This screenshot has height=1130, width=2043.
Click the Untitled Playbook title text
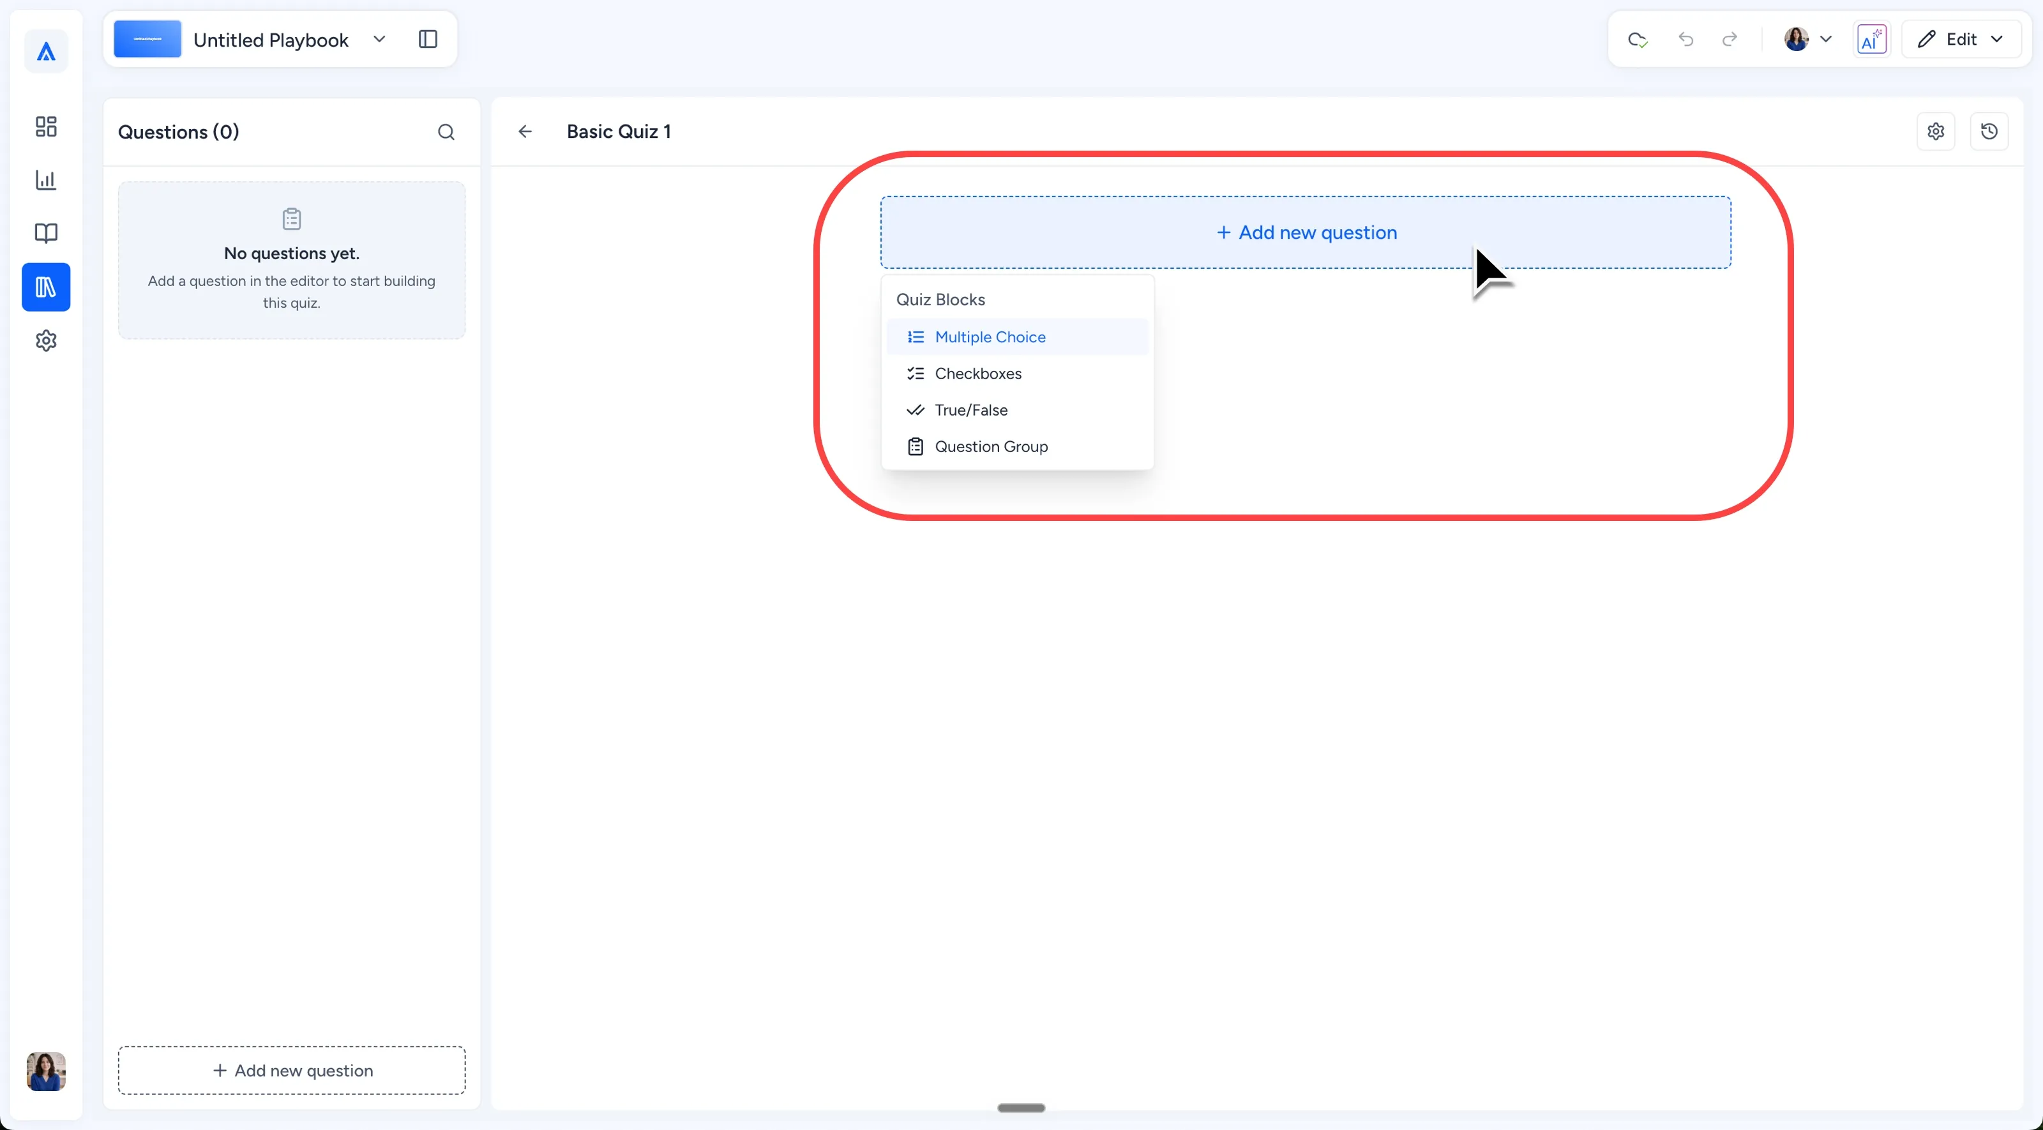point(271,40)
